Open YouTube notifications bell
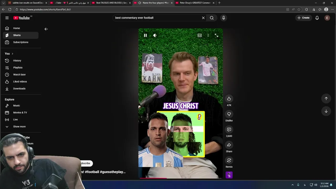This screenshot has height=189, width=336. (x=317, y=18)
